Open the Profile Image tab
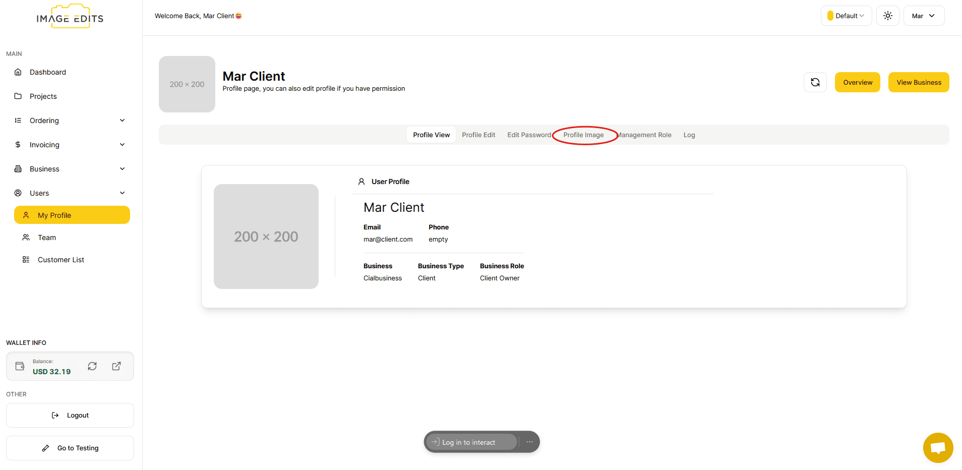The width and height of the screenshot is (962, 470). pyautogui.click(x=583, y=135)
